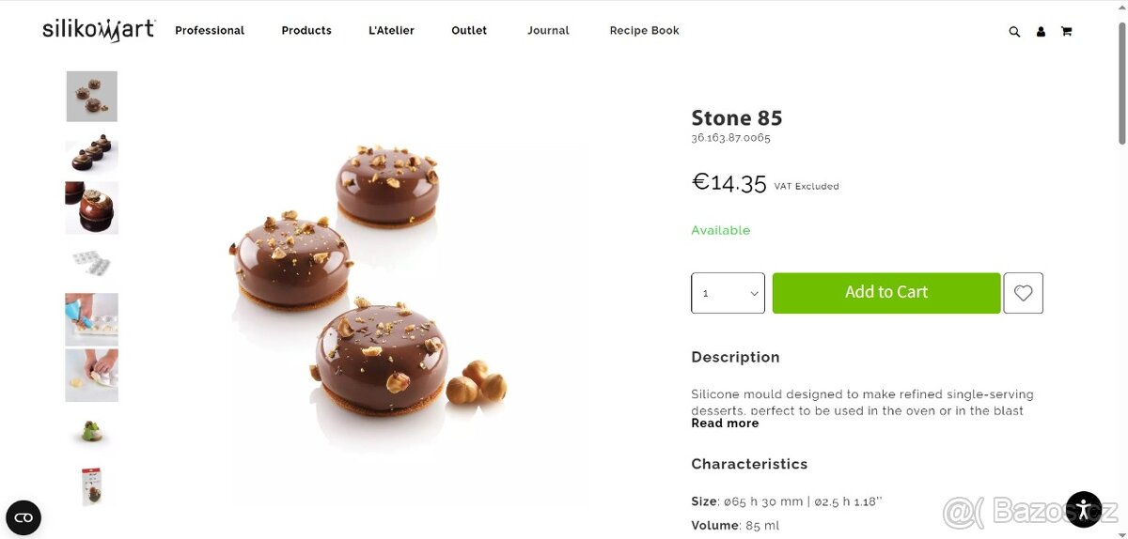The height and width of the screenshot is (539, 1128).
Task: Open the Outlet page
Action: tap(469, 31)
